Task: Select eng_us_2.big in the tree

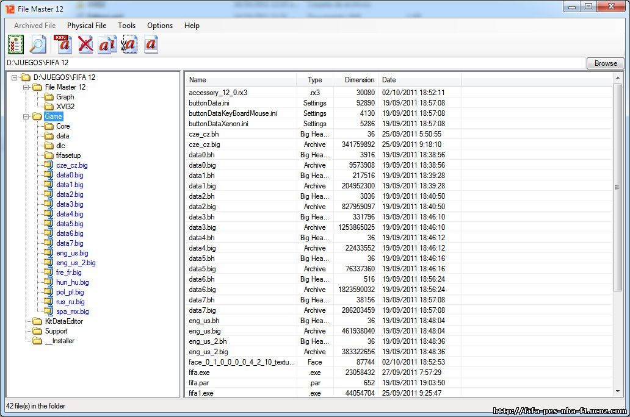Action: coord(76,263)
